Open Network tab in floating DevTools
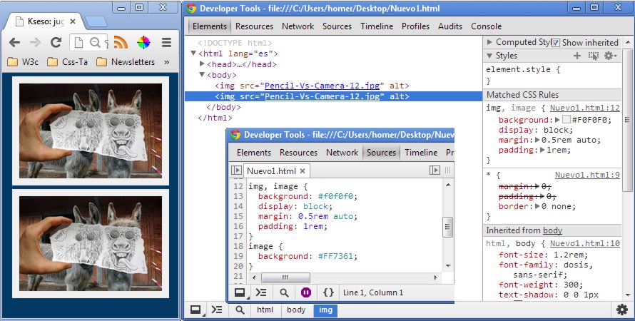The width and height of the screenshot is (635, 321). pyautogui.click(x=342, y=153)
